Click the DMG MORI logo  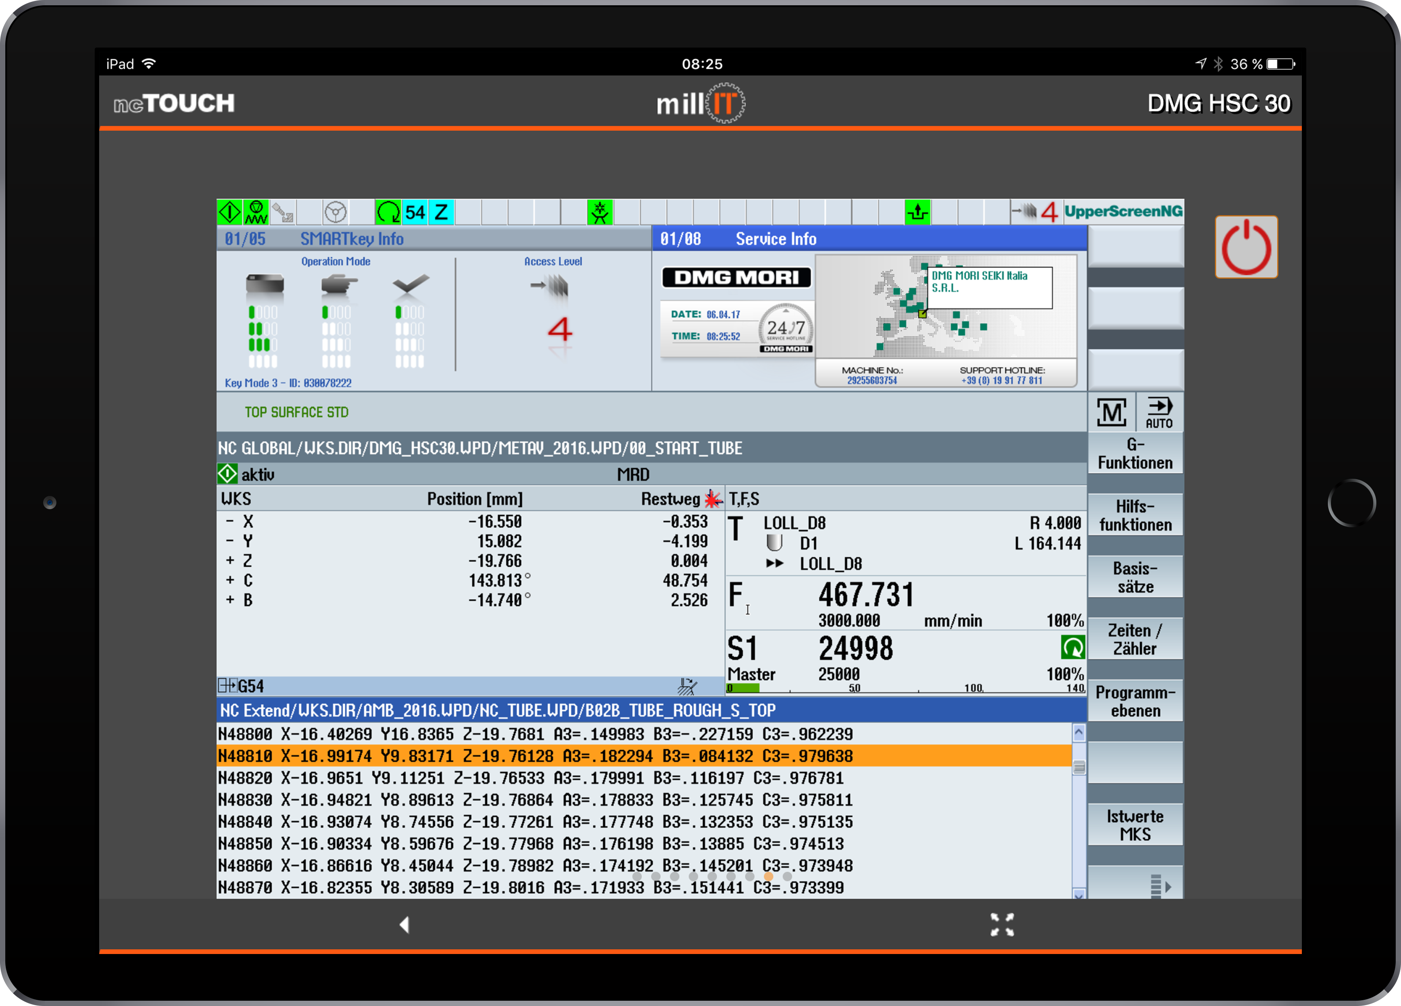coord(736,277)
